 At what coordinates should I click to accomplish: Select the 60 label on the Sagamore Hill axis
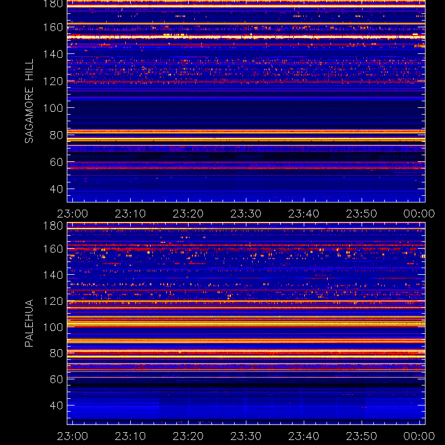(x=56, y=162)
